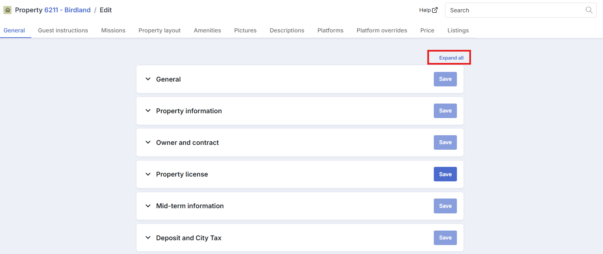Open the Listings tab
This screenshot has width=603, height=254.
pyautogui.click(x=458, y=31)
